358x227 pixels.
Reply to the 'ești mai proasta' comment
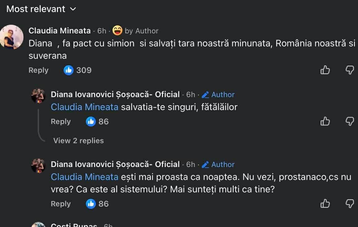[x=61, y=204]
